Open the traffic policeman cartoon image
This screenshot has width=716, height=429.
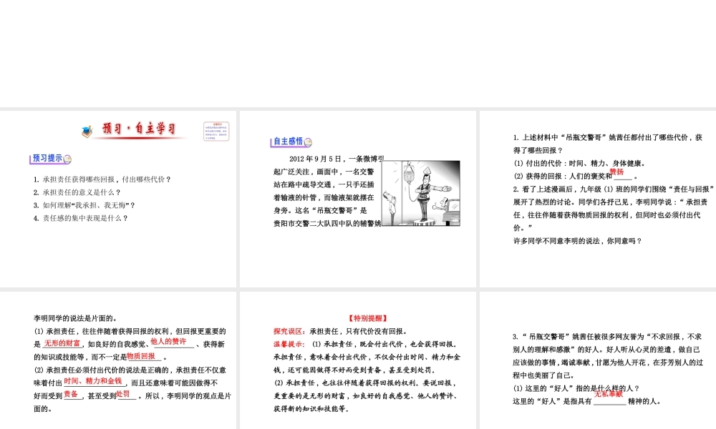[x=421, y=193]
